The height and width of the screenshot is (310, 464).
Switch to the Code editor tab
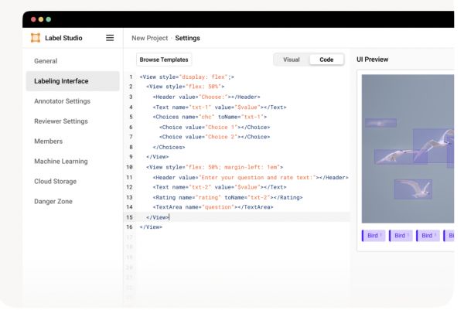click(x=326, y=60)
